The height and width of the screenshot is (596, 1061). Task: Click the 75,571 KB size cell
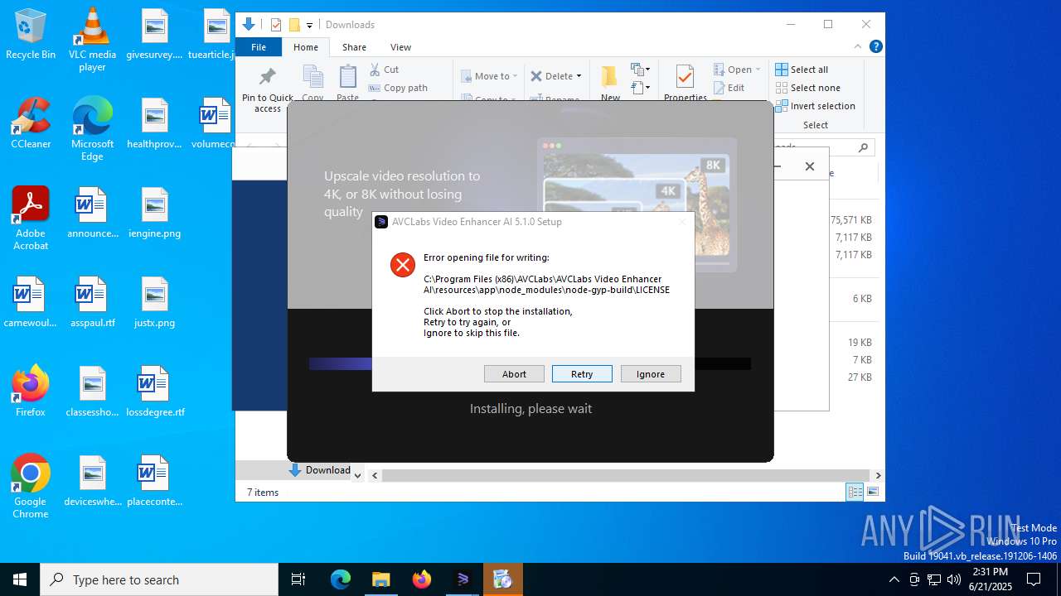(x=851, y=220)
